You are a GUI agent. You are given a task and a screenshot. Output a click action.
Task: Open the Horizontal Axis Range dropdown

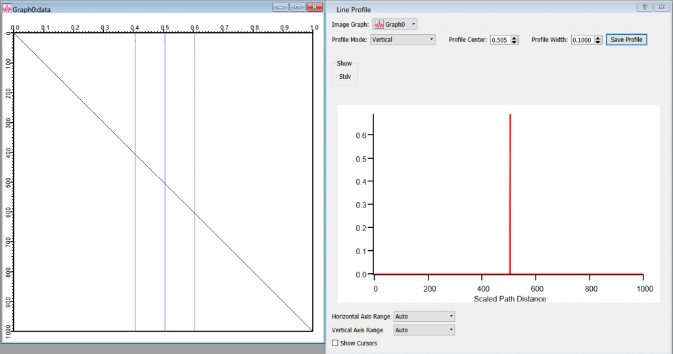click(x=424, y=317)
